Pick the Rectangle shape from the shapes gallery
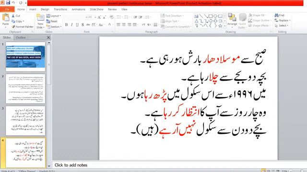 [211, 16]
